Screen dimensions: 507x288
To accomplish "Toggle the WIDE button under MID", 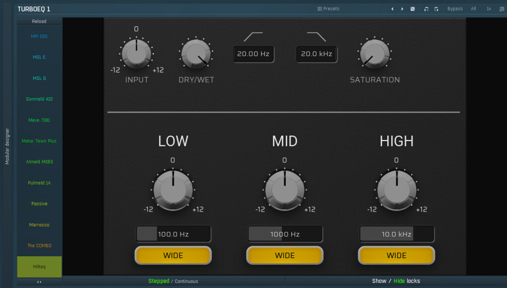I will 284,255.
